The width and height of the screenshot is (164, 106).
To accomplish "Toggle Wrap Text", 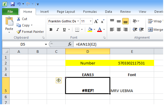I will 155,21.
